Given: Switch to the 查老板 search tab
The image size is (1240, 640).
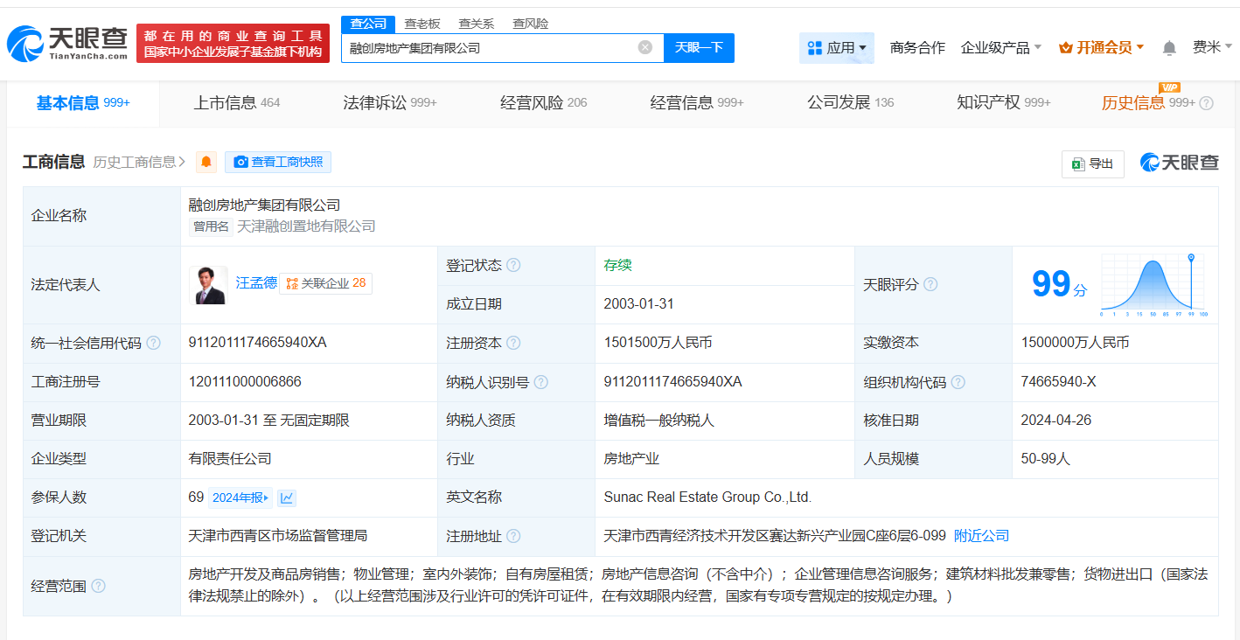Looking at the screenshot, I should pyautogui.click(x=422, y=24).
